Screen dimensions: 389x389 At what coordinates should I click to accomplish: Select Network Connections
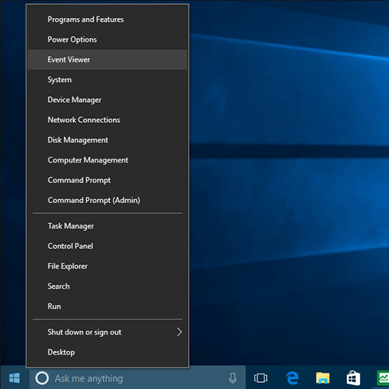(x=107, y=120)
